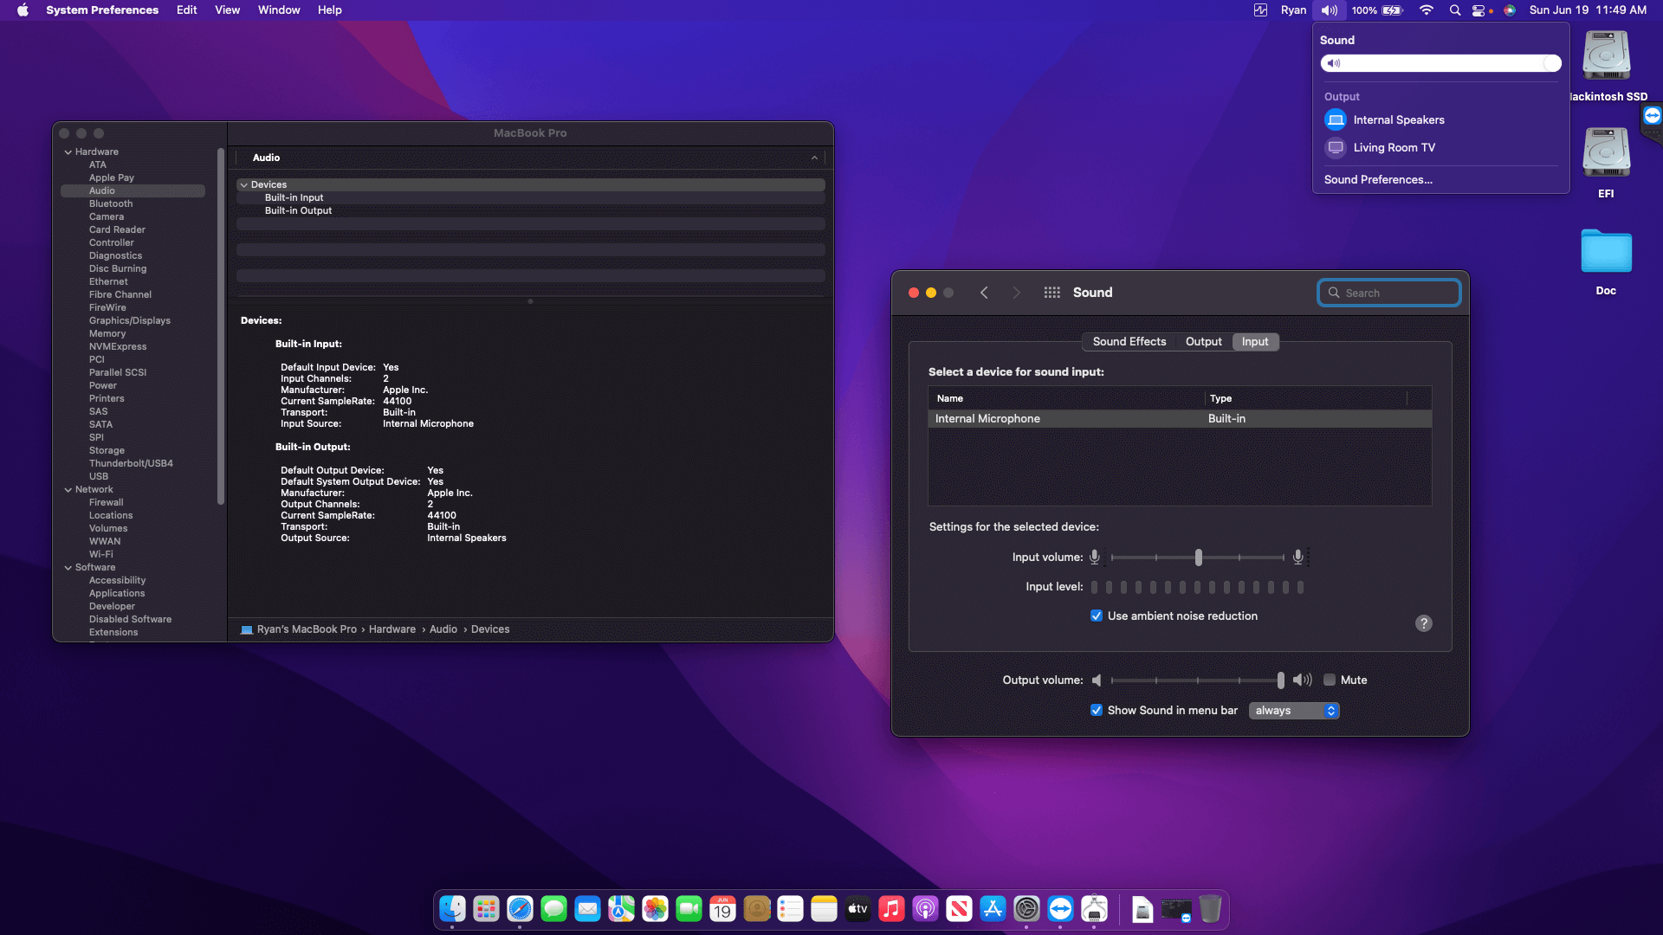Image resolution: width=1663 pixels, height=935 pixels.
Task: Open App Store in Dock
Action: pyautogui.click(x=993, y=909)
